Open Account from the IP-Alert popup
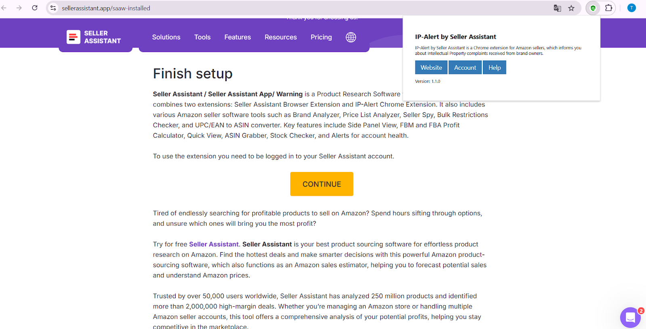646x329 pixels. click(465, 67)
